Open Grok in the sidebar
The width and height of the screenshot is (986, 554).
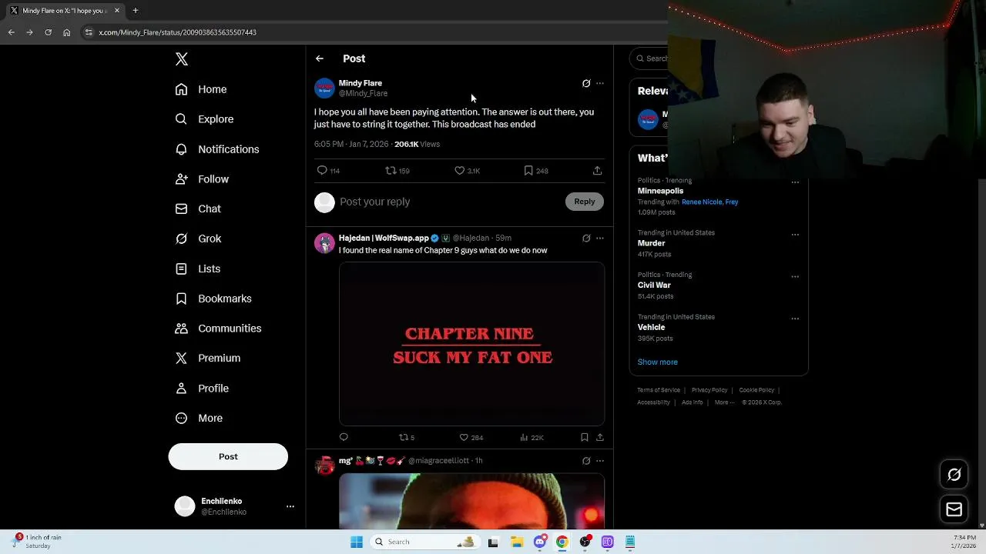click(198, 239)
